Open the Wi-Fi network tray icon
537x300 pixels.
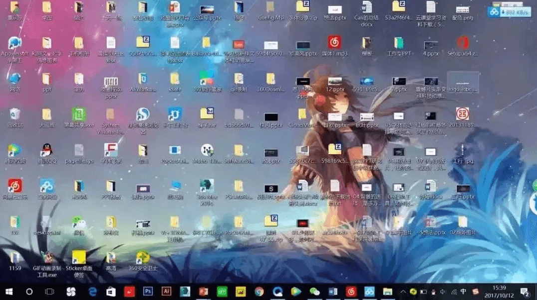pos(453,291)
